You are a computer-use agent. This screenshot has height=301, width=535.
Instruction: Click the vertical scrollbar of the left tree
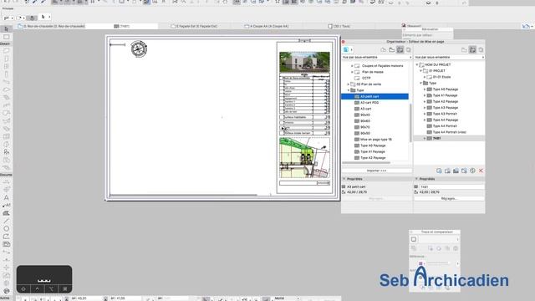pos(410,122)
